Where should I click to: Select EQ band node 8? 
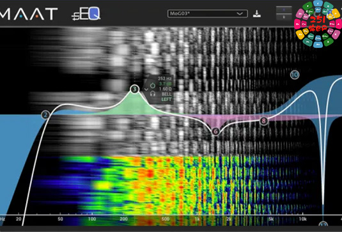(264, 121)
